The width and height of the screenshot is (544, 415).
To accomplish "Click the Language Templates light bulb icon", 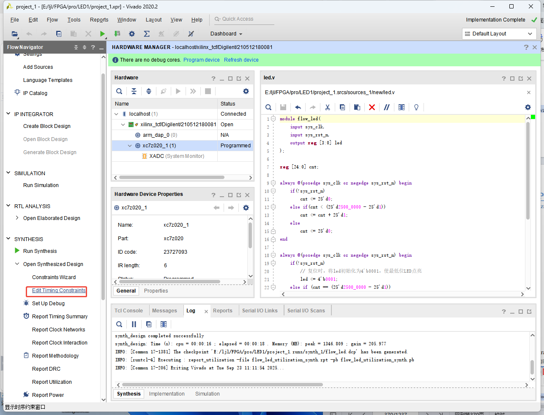I will pos(416,107).
